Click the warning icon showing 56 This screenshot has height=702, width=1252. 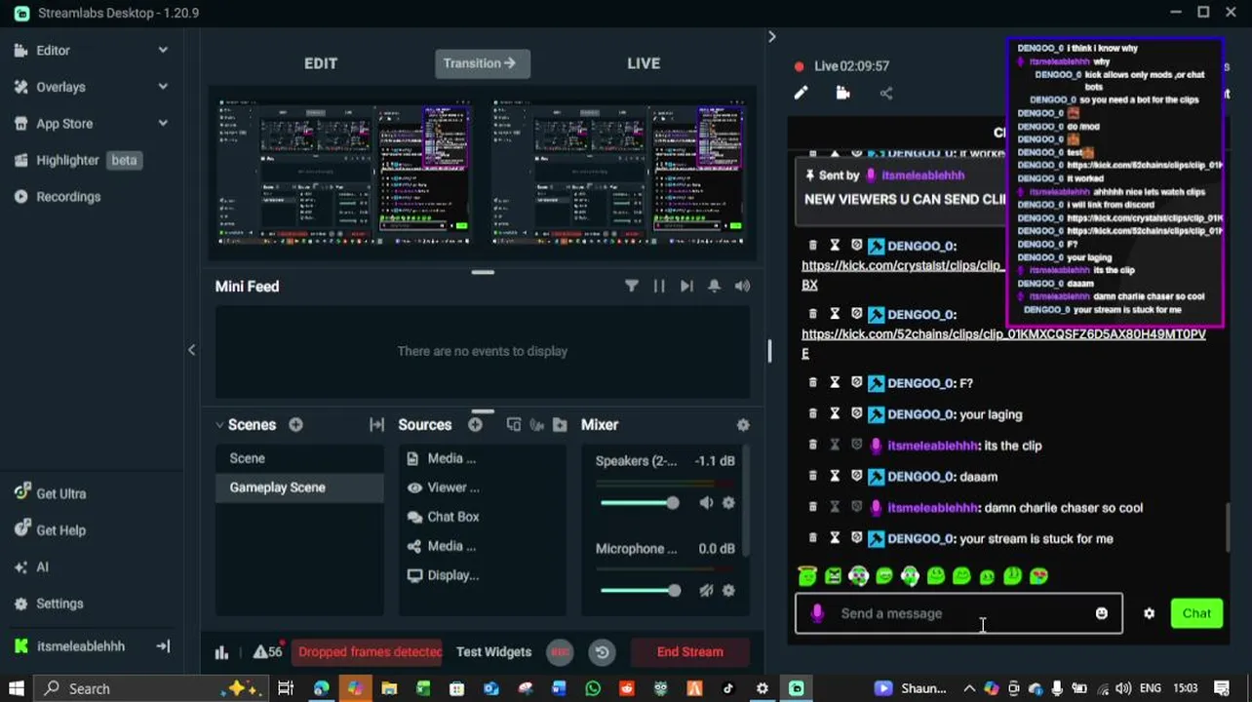click(x=267, y=652)
